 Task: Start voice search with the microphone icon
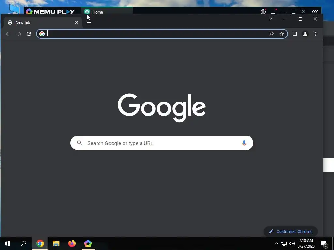(x=244, y=143)
